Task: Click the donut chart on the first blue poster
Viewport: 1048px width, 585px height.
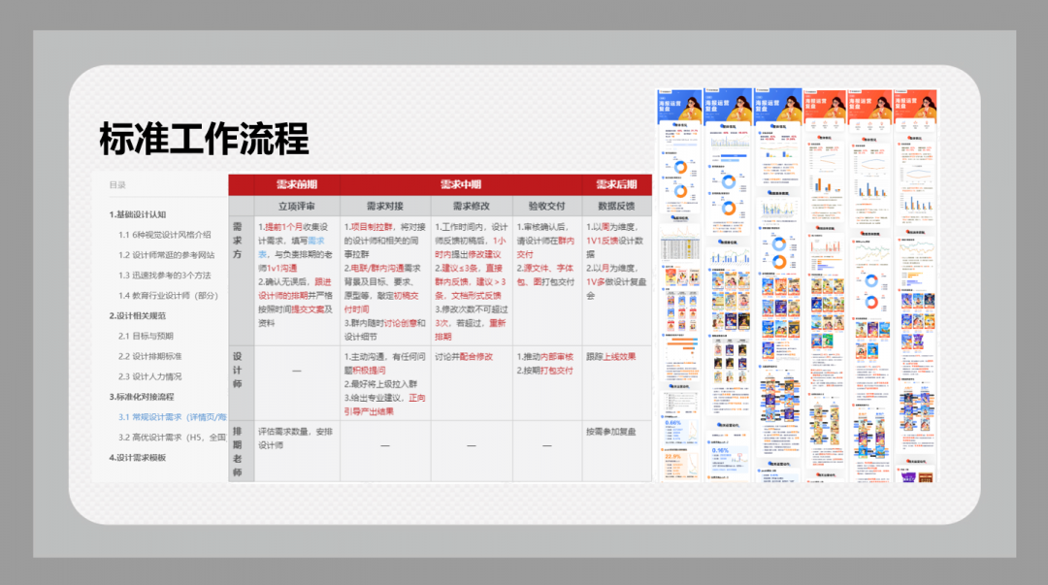Action: click(679, 165)
